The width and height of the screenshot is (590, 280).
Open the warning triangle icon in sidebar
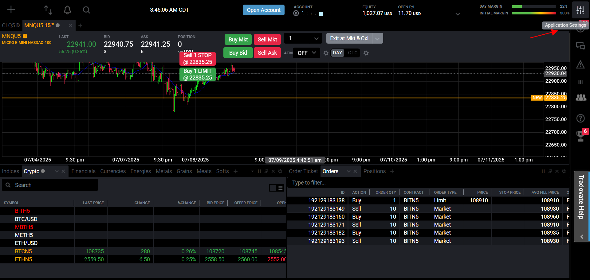tap(580, 64)
